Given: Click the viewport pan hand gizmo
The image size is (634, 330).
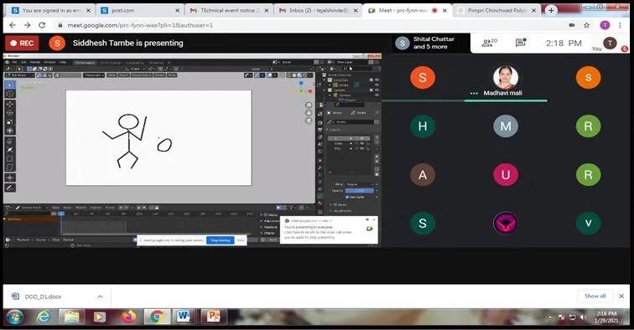Looking at the screenshot, I should (309, 113).
